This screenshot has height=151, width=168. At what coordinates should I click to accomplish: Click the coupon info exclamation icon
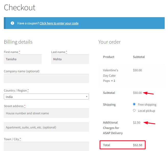pos(13,23)
